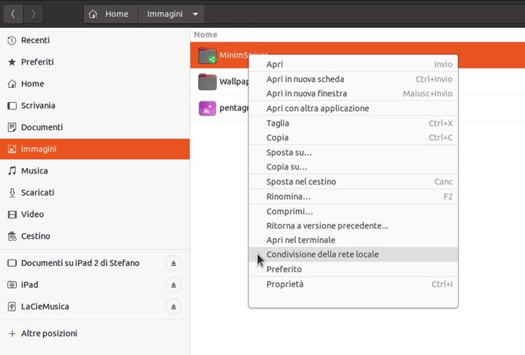
Task: Choose Rinomina… in the context menu
Action: pyautogui.click(x=288, y=196)
